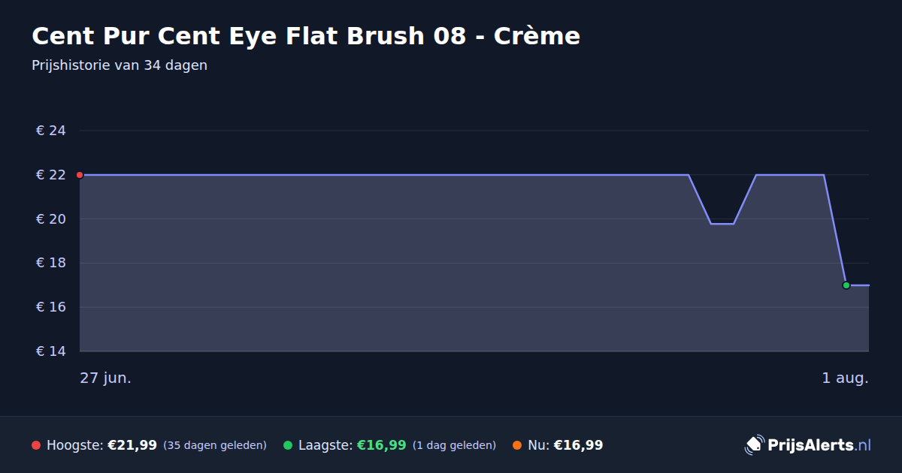Select the green lowest-price dot on chart
The image size is (902, 473).
[846, 285]
